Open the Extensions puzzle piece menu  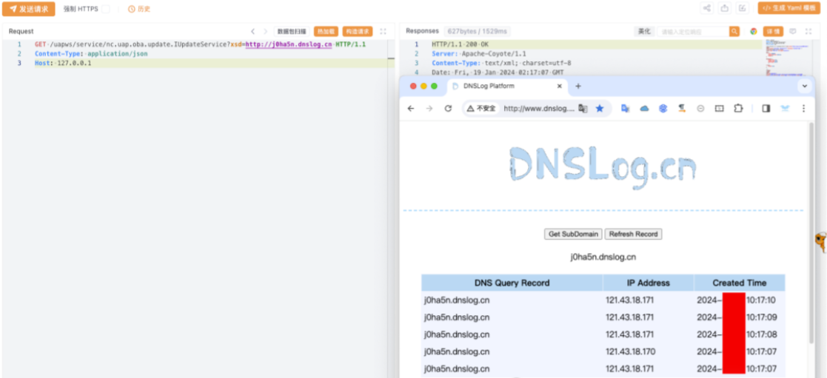click(738, 108)
